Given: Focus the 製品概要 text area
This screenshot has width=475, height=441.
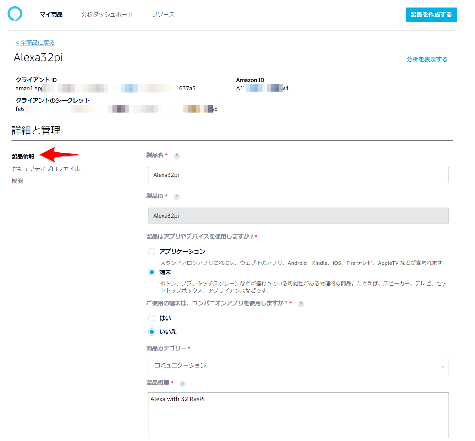Looking at the screenshot, I should (298, 415).
